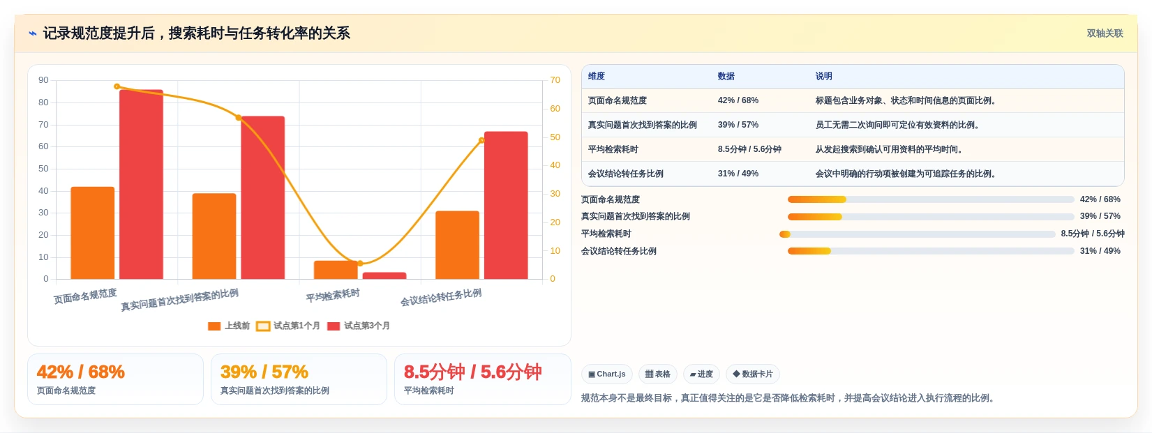The image size is (1152, 433).
Task: Click the footnote text 规范本身不是最终目标
Action: 789,398
